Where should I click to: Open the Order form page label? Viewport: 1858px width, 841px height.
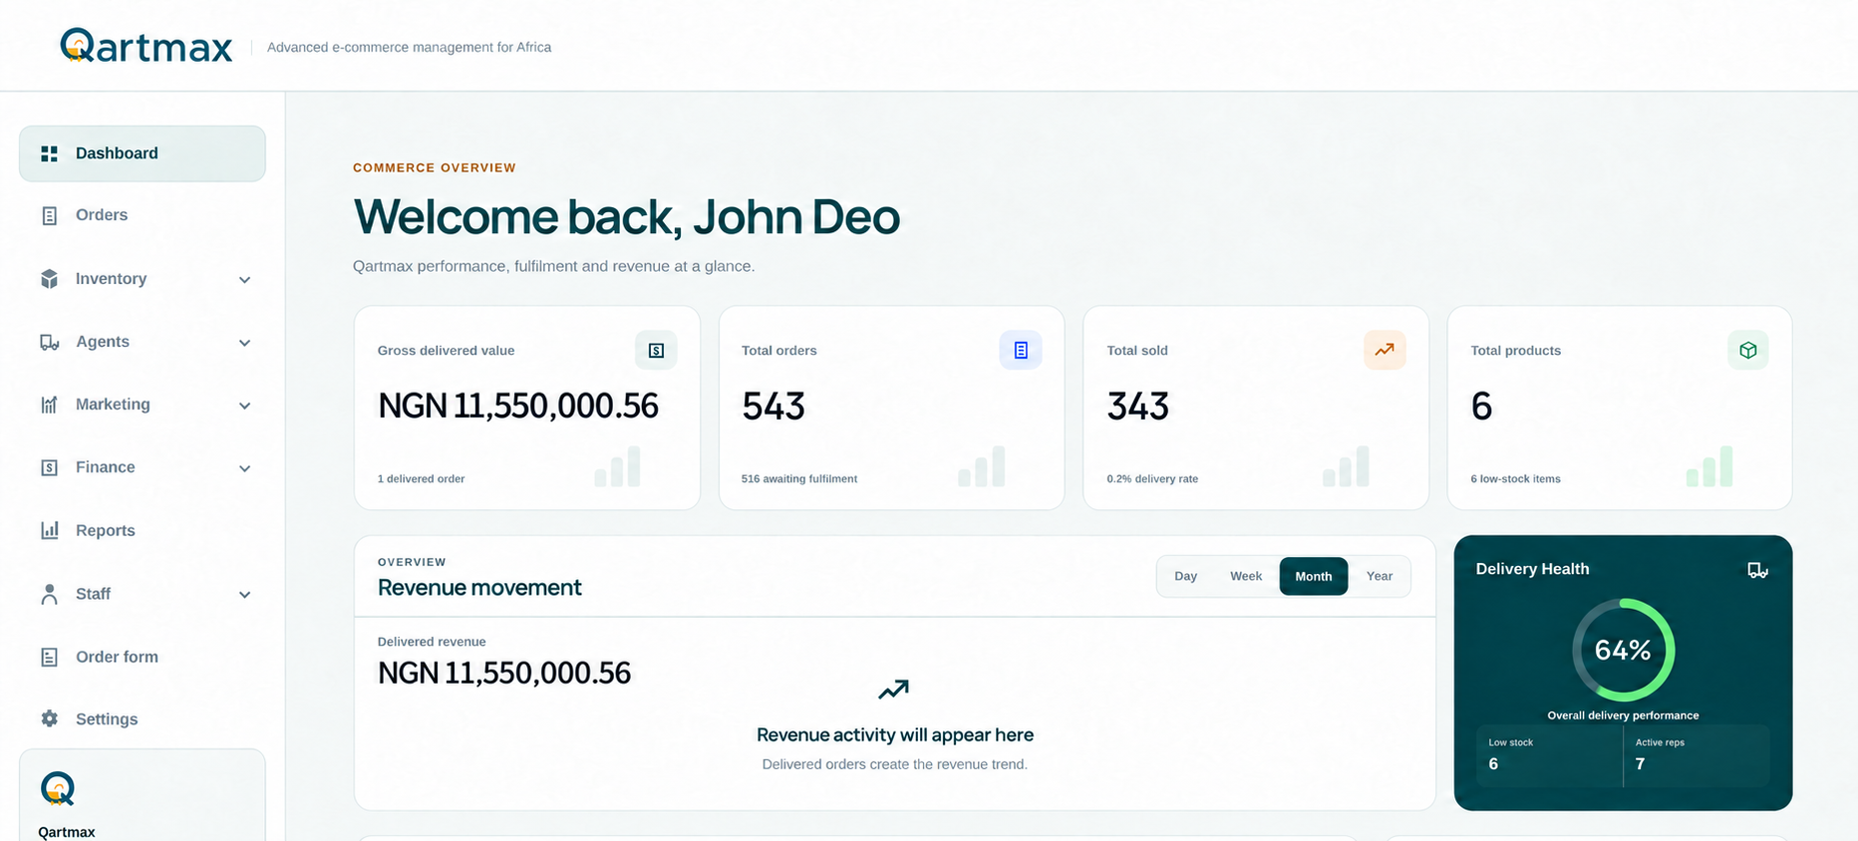click(x=117, y=657)
